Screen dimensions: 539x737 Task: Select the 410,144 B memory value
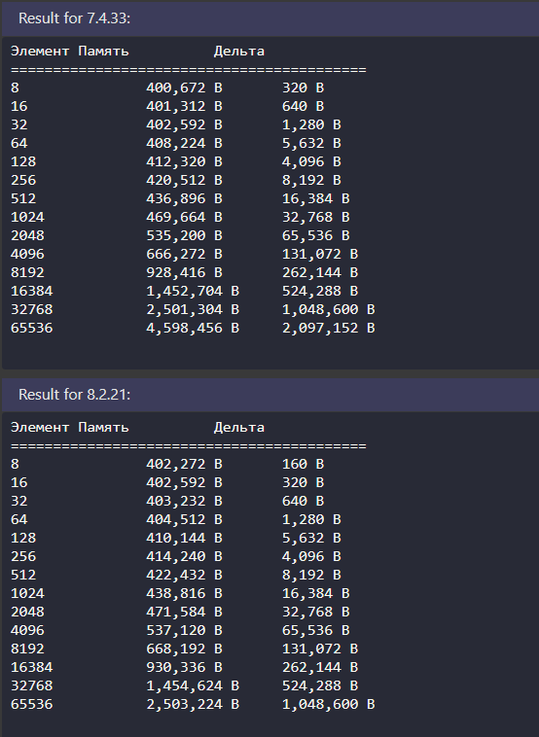[184, 538]
